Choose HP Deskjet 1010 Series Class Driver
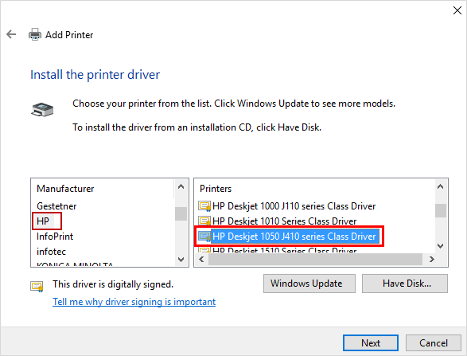467x356 pixels. tap(285, 221)
